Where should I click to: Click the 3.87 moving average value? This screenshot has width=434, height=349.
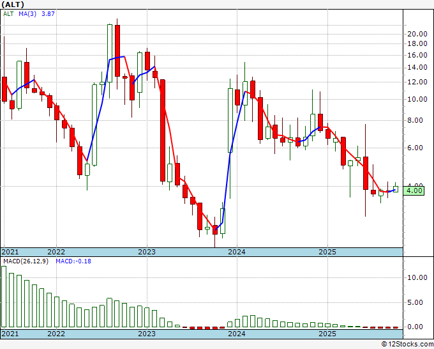pyautogui.click(x=48, y=14)
